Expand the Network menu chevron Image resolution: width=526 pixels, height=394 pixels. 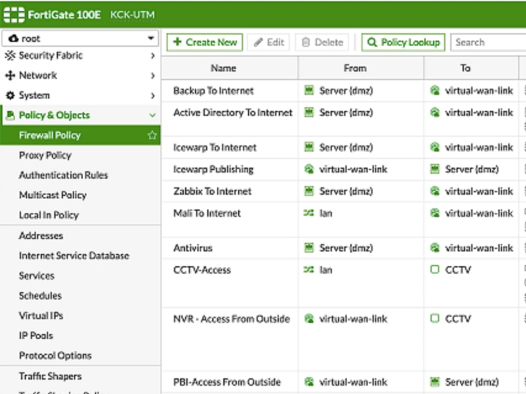(153, 76)
